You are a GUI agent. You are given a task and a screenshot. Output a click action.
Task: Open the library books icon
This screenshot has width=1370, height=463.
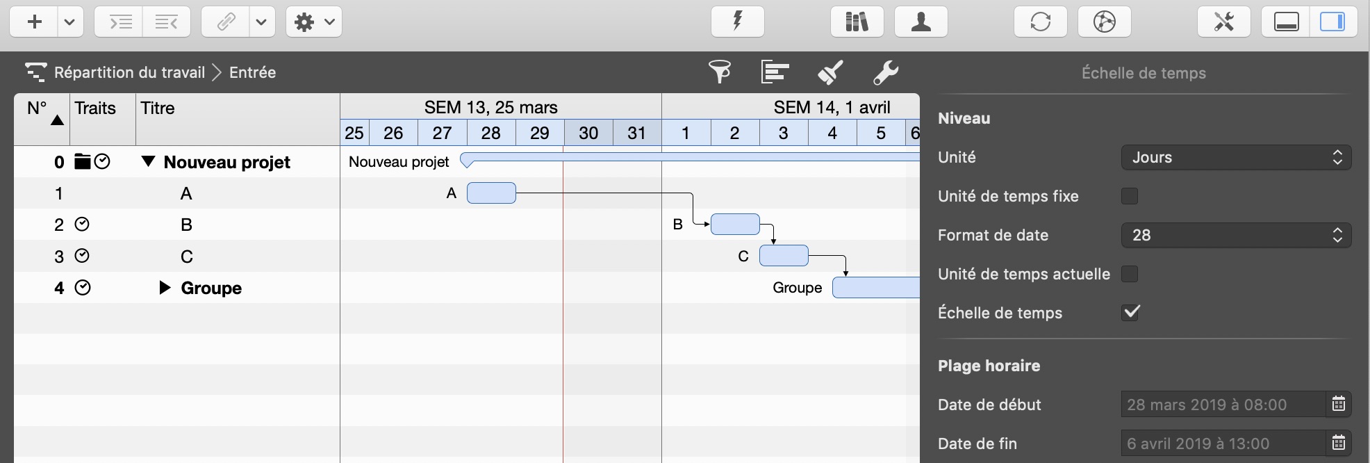pos(857,22)
